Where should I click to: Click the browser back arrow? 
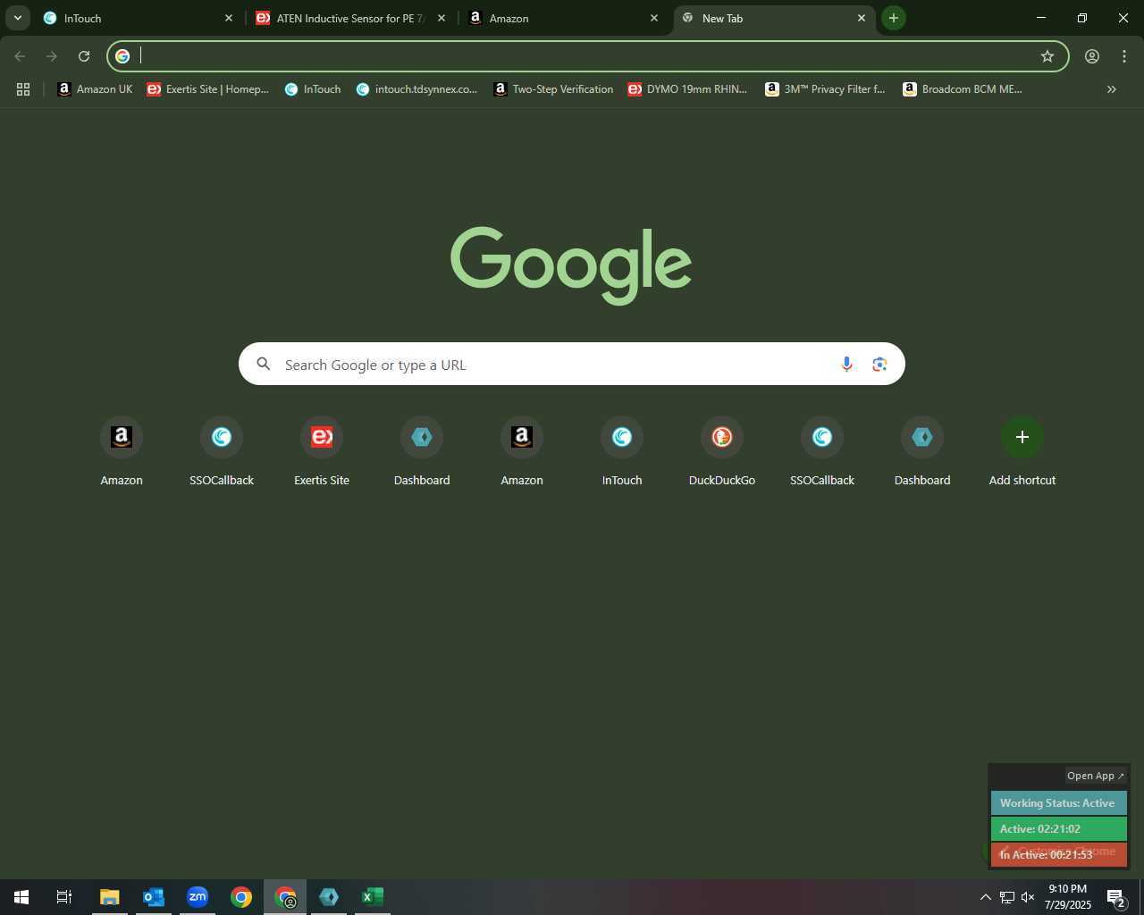(20, 56)
